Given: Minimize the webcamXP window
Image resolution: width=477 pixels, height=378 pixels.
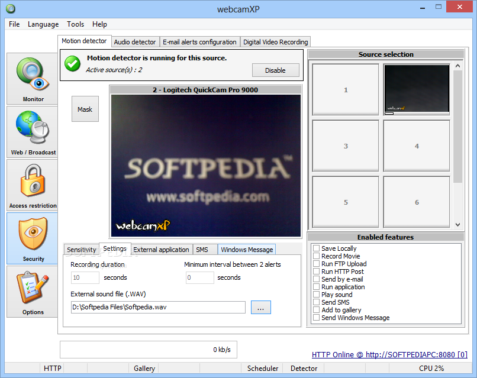Looking at the screenshot, I should coord(423,7).
